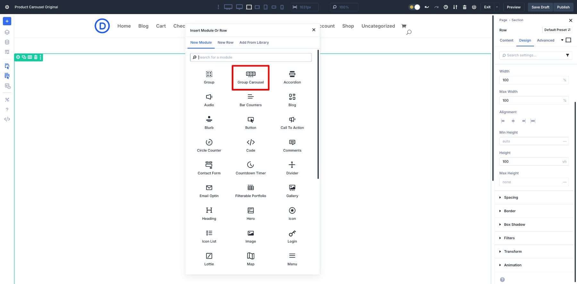The height and width of the screenshot is (284, 577).
Task: Expand the Transform section
Action: pos(534,251)
